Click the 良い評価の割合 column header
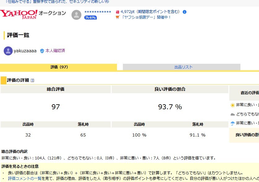The height and width of the screenshot is (182, 259). click(170, 89)
